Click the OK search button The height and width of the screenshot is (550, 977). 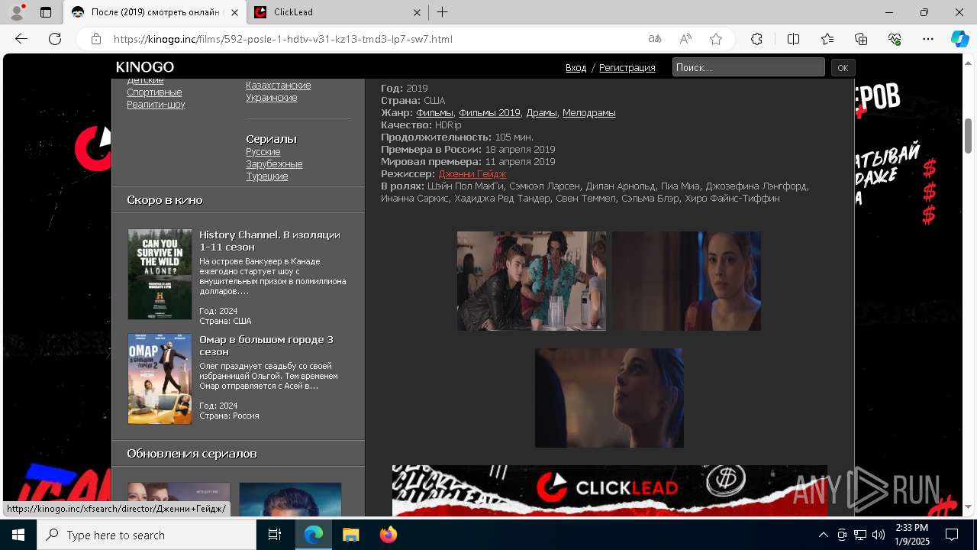tap(843, 67)
